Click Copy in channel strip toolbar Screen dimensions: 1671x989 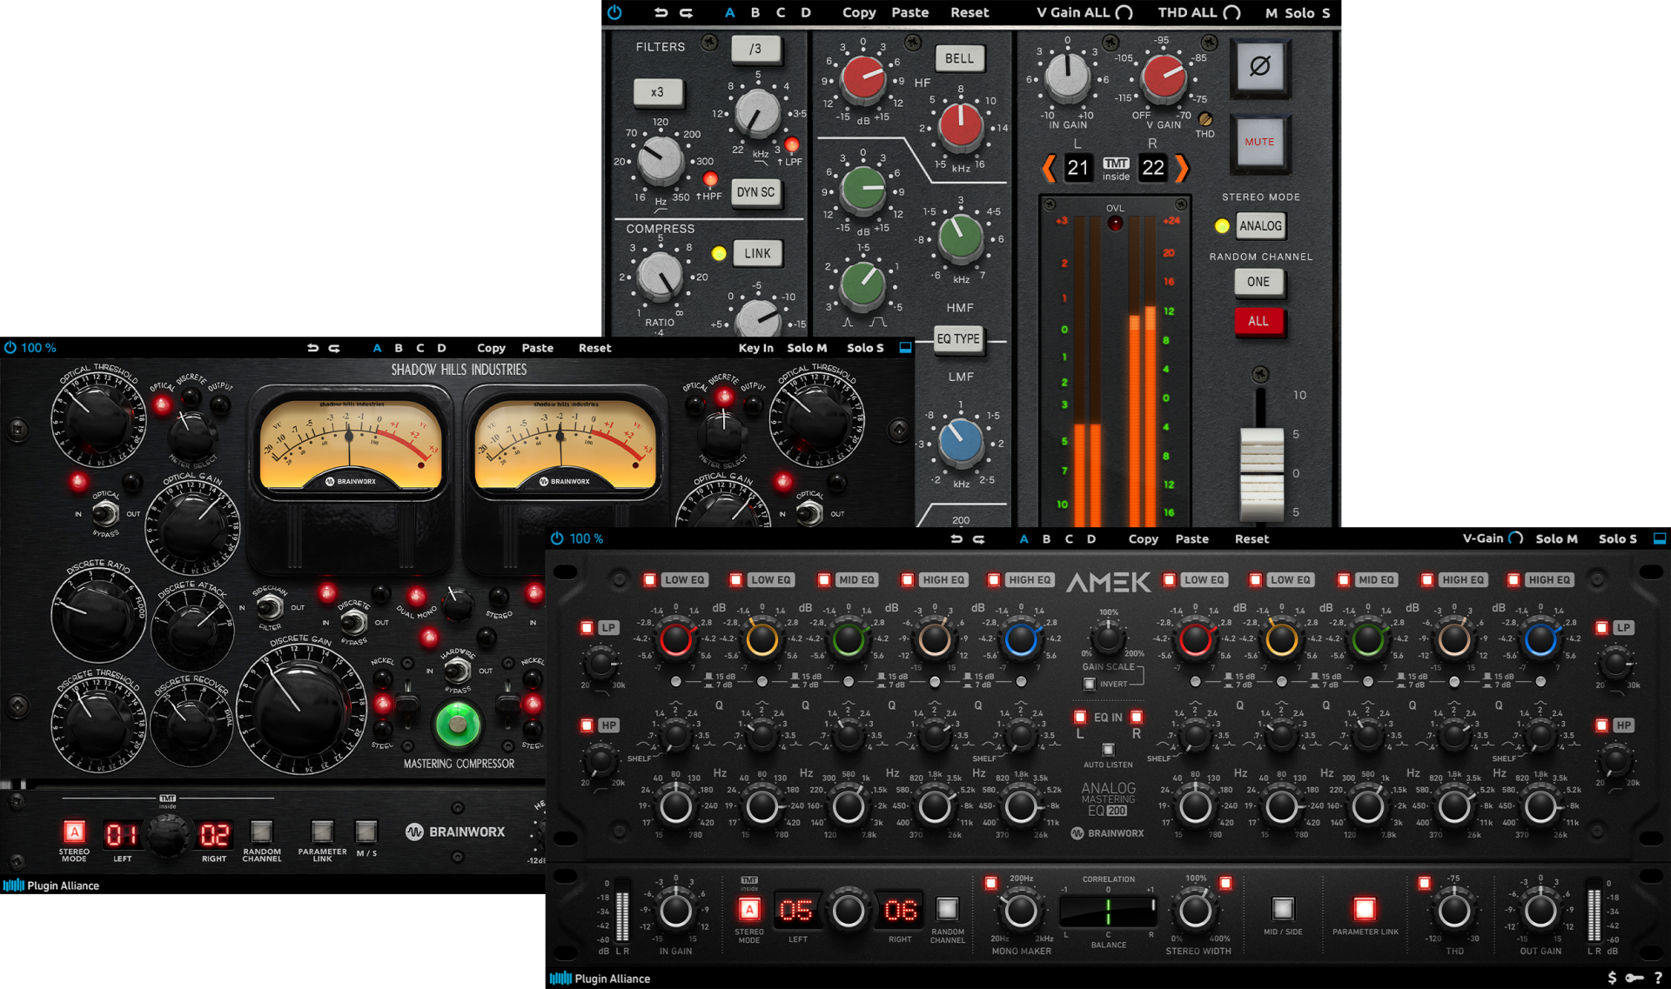point(859,13)
